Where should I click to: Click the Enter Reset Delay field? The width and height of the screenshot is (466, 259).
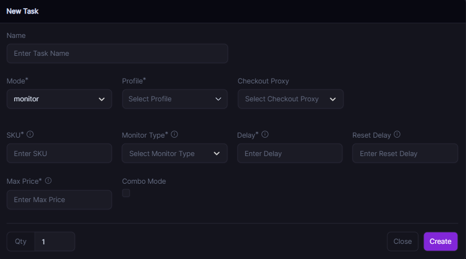click(x=405, y=153)
